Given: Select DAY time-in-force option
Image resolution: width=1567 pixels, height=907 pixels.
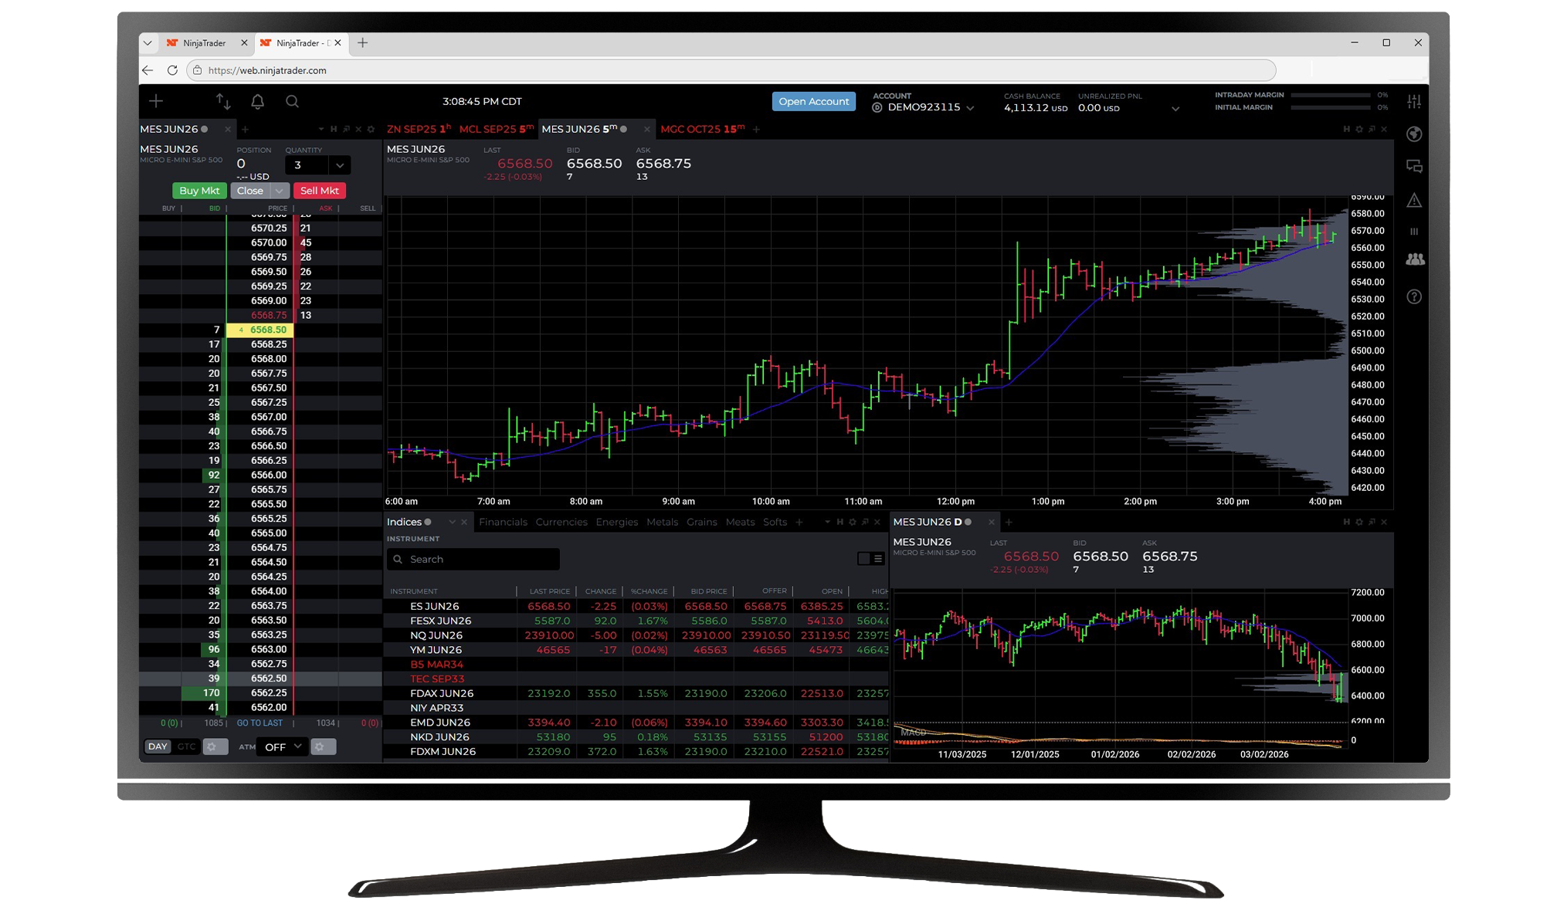Looking at the screenshot, I should (158, 746).
